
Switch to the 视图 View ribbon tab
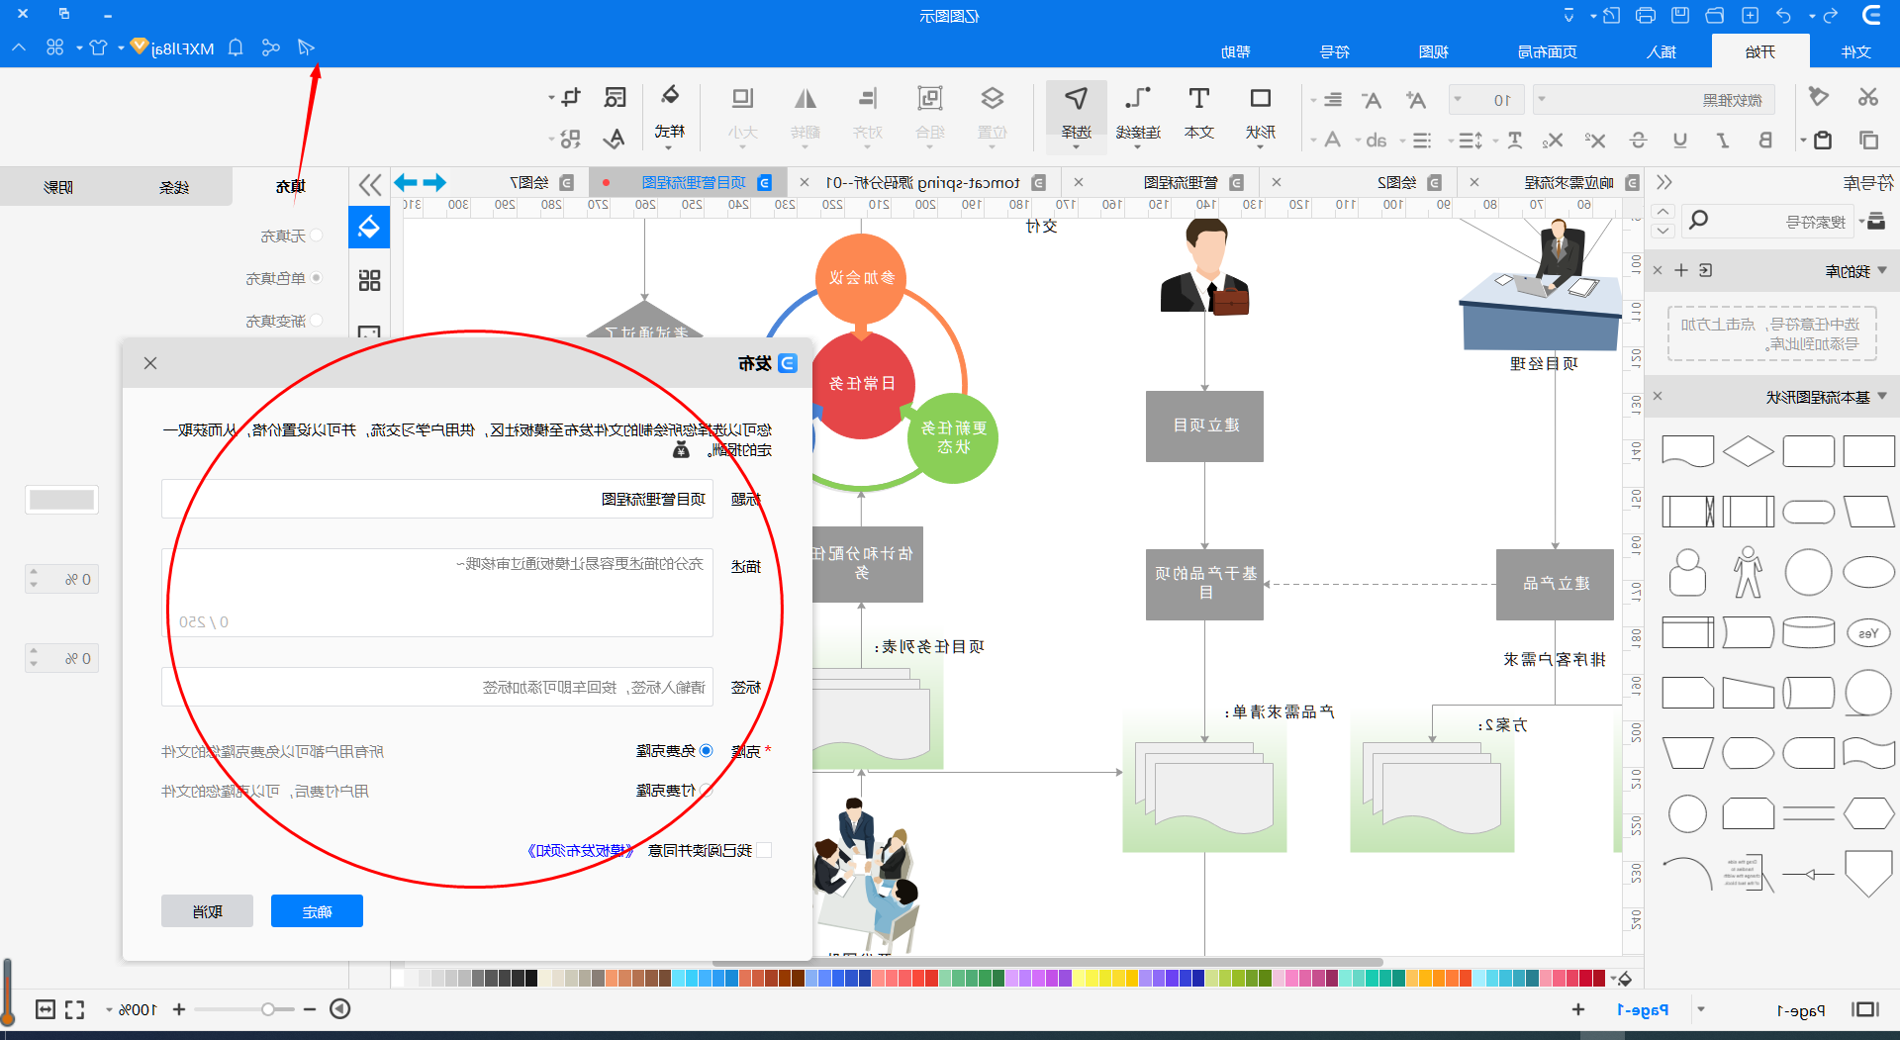[x=1434, y=51]
